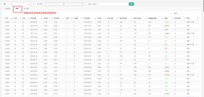Select the 明细 tab
This screenshot has height=97, width=204.
17,9
